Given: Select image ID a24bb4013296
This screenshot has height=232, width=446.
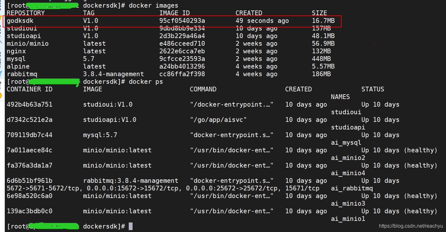Looking at the screenshot, I should coord(182,66).
